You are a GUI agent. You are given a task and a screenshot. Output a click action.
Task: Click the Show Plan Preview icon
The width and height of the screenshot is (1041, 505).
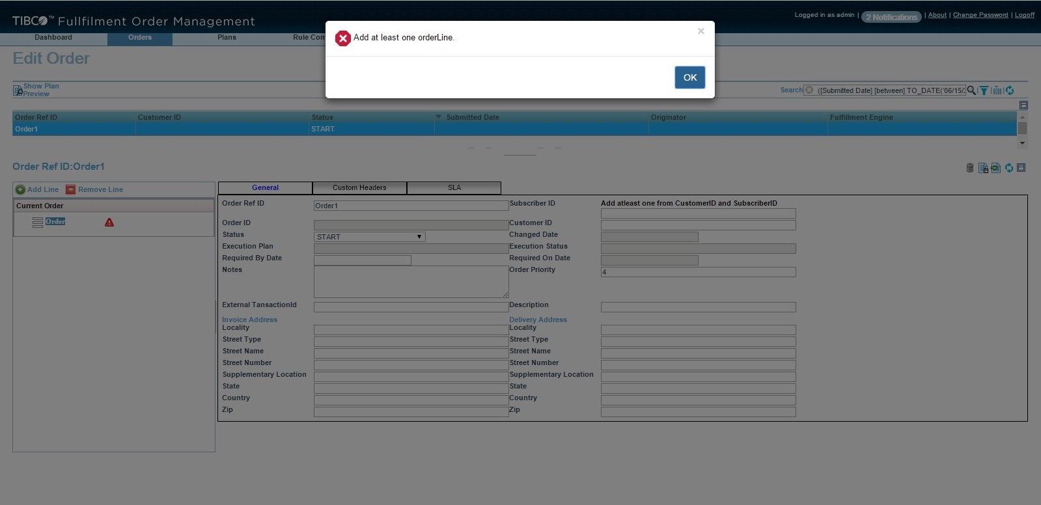point(18,90)
